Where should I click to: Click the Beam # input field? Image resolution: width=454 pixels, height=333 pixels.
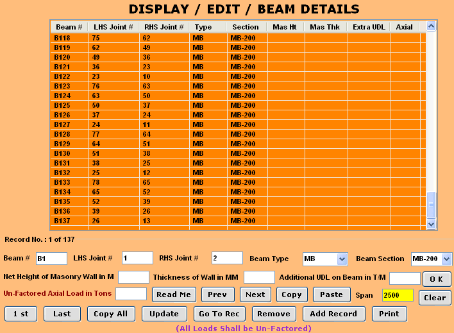pos(51,258)
